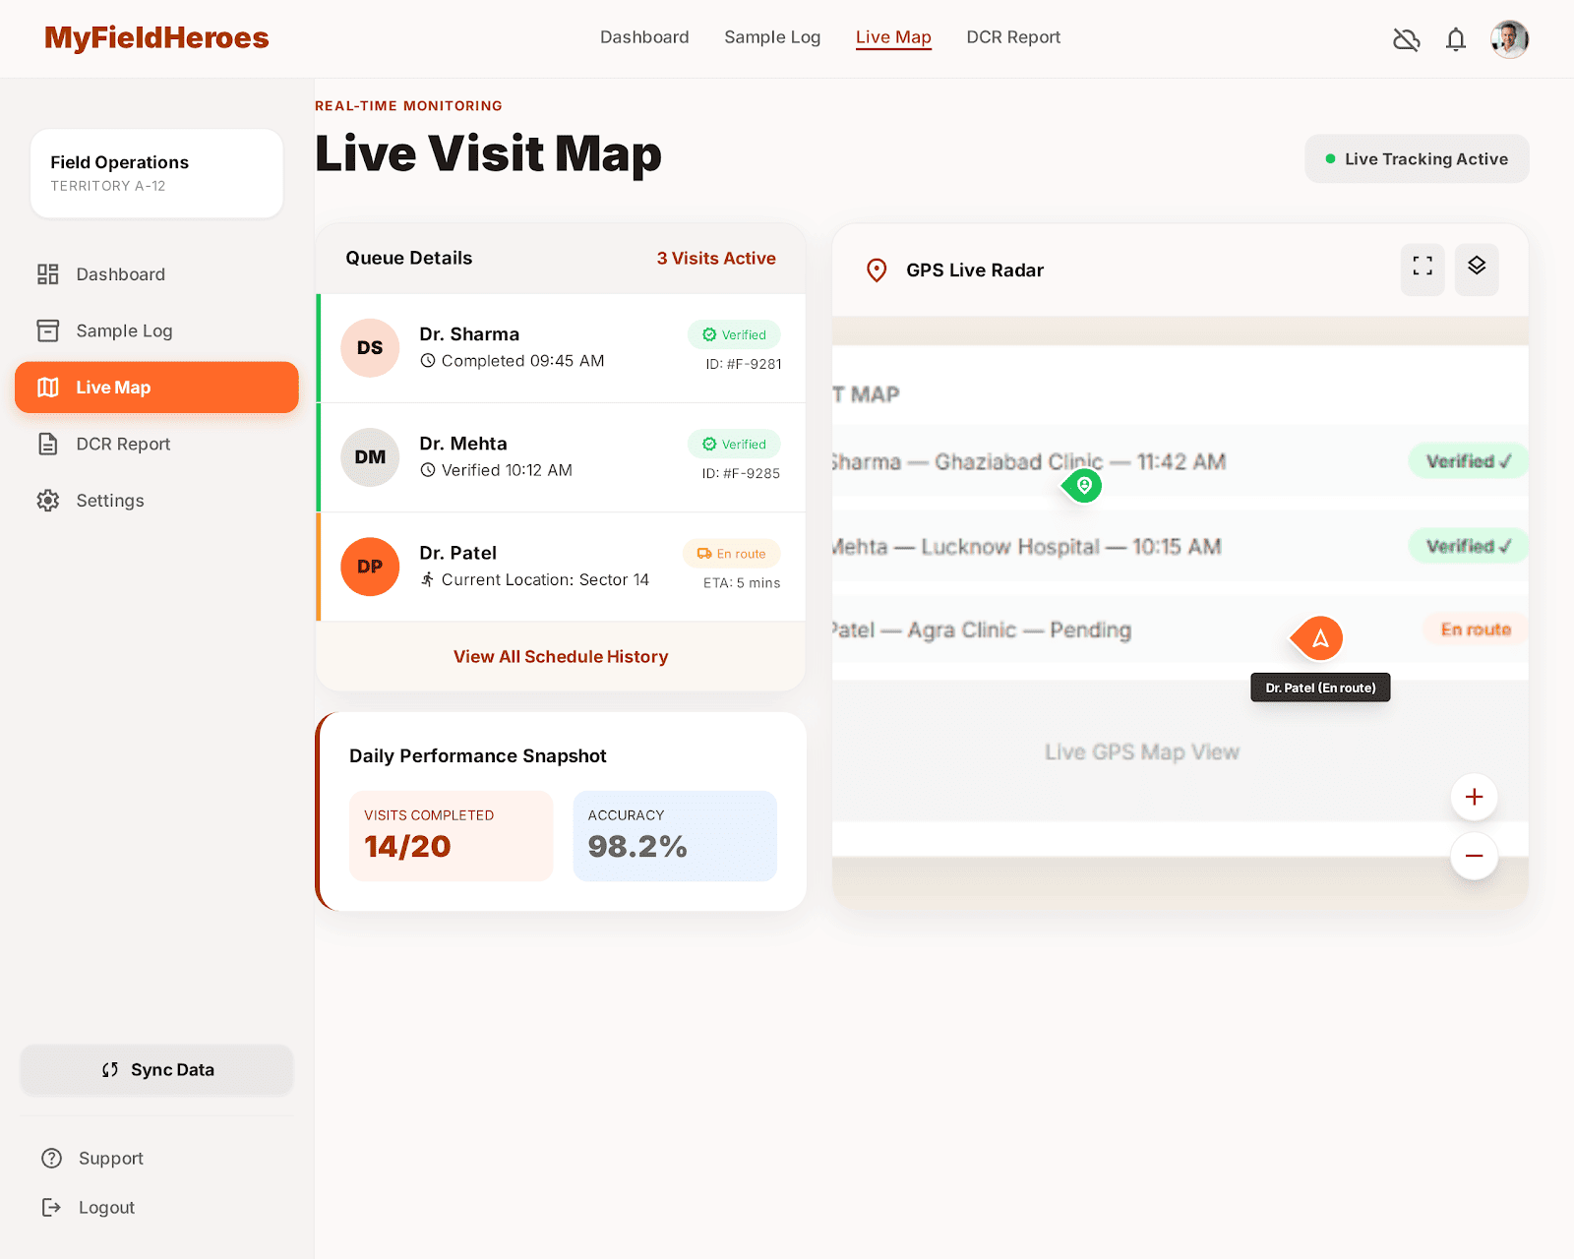This screenshot has width=1574, height=1259.
Task: Click Dr. Mehta's Verified badge
Action: pyautogui.click(x=734, y=445)
